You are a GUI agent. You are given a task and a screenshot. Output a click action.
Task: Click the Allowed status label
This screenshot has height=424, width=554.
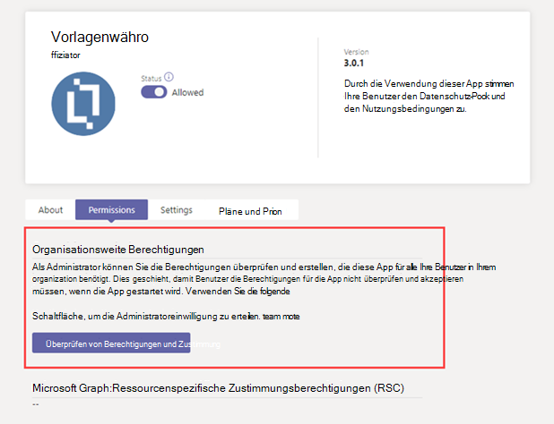pos(187,92)
